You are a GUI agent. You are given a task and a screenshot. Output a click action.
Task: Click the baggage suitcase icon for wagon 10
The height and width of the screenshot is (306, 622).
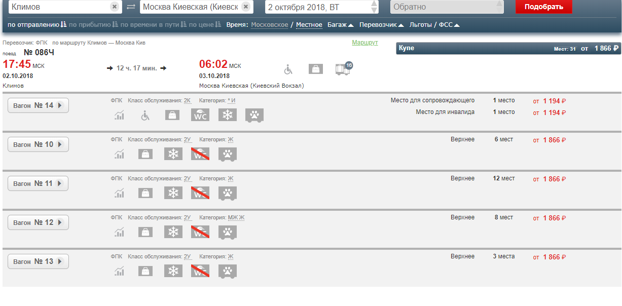(x=146, y=154)
